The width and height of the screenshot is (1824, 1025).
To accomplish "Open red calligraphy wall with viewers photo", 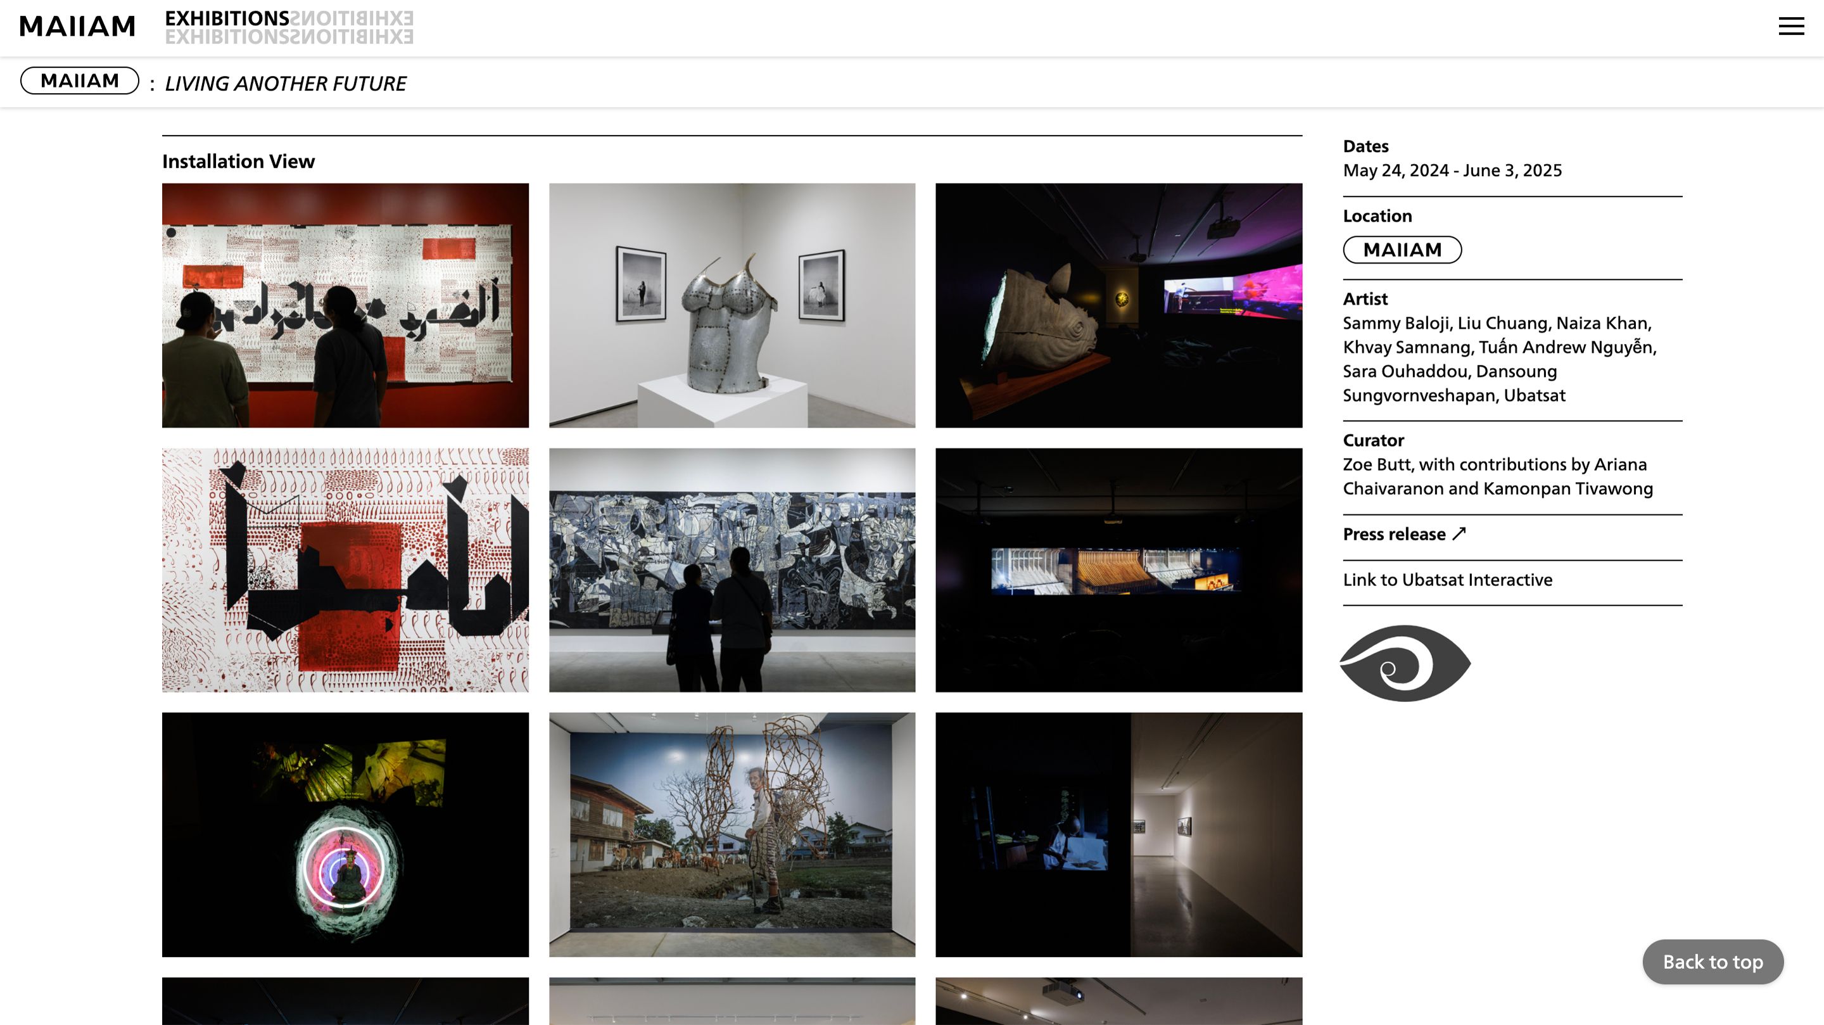I will 345,305.
